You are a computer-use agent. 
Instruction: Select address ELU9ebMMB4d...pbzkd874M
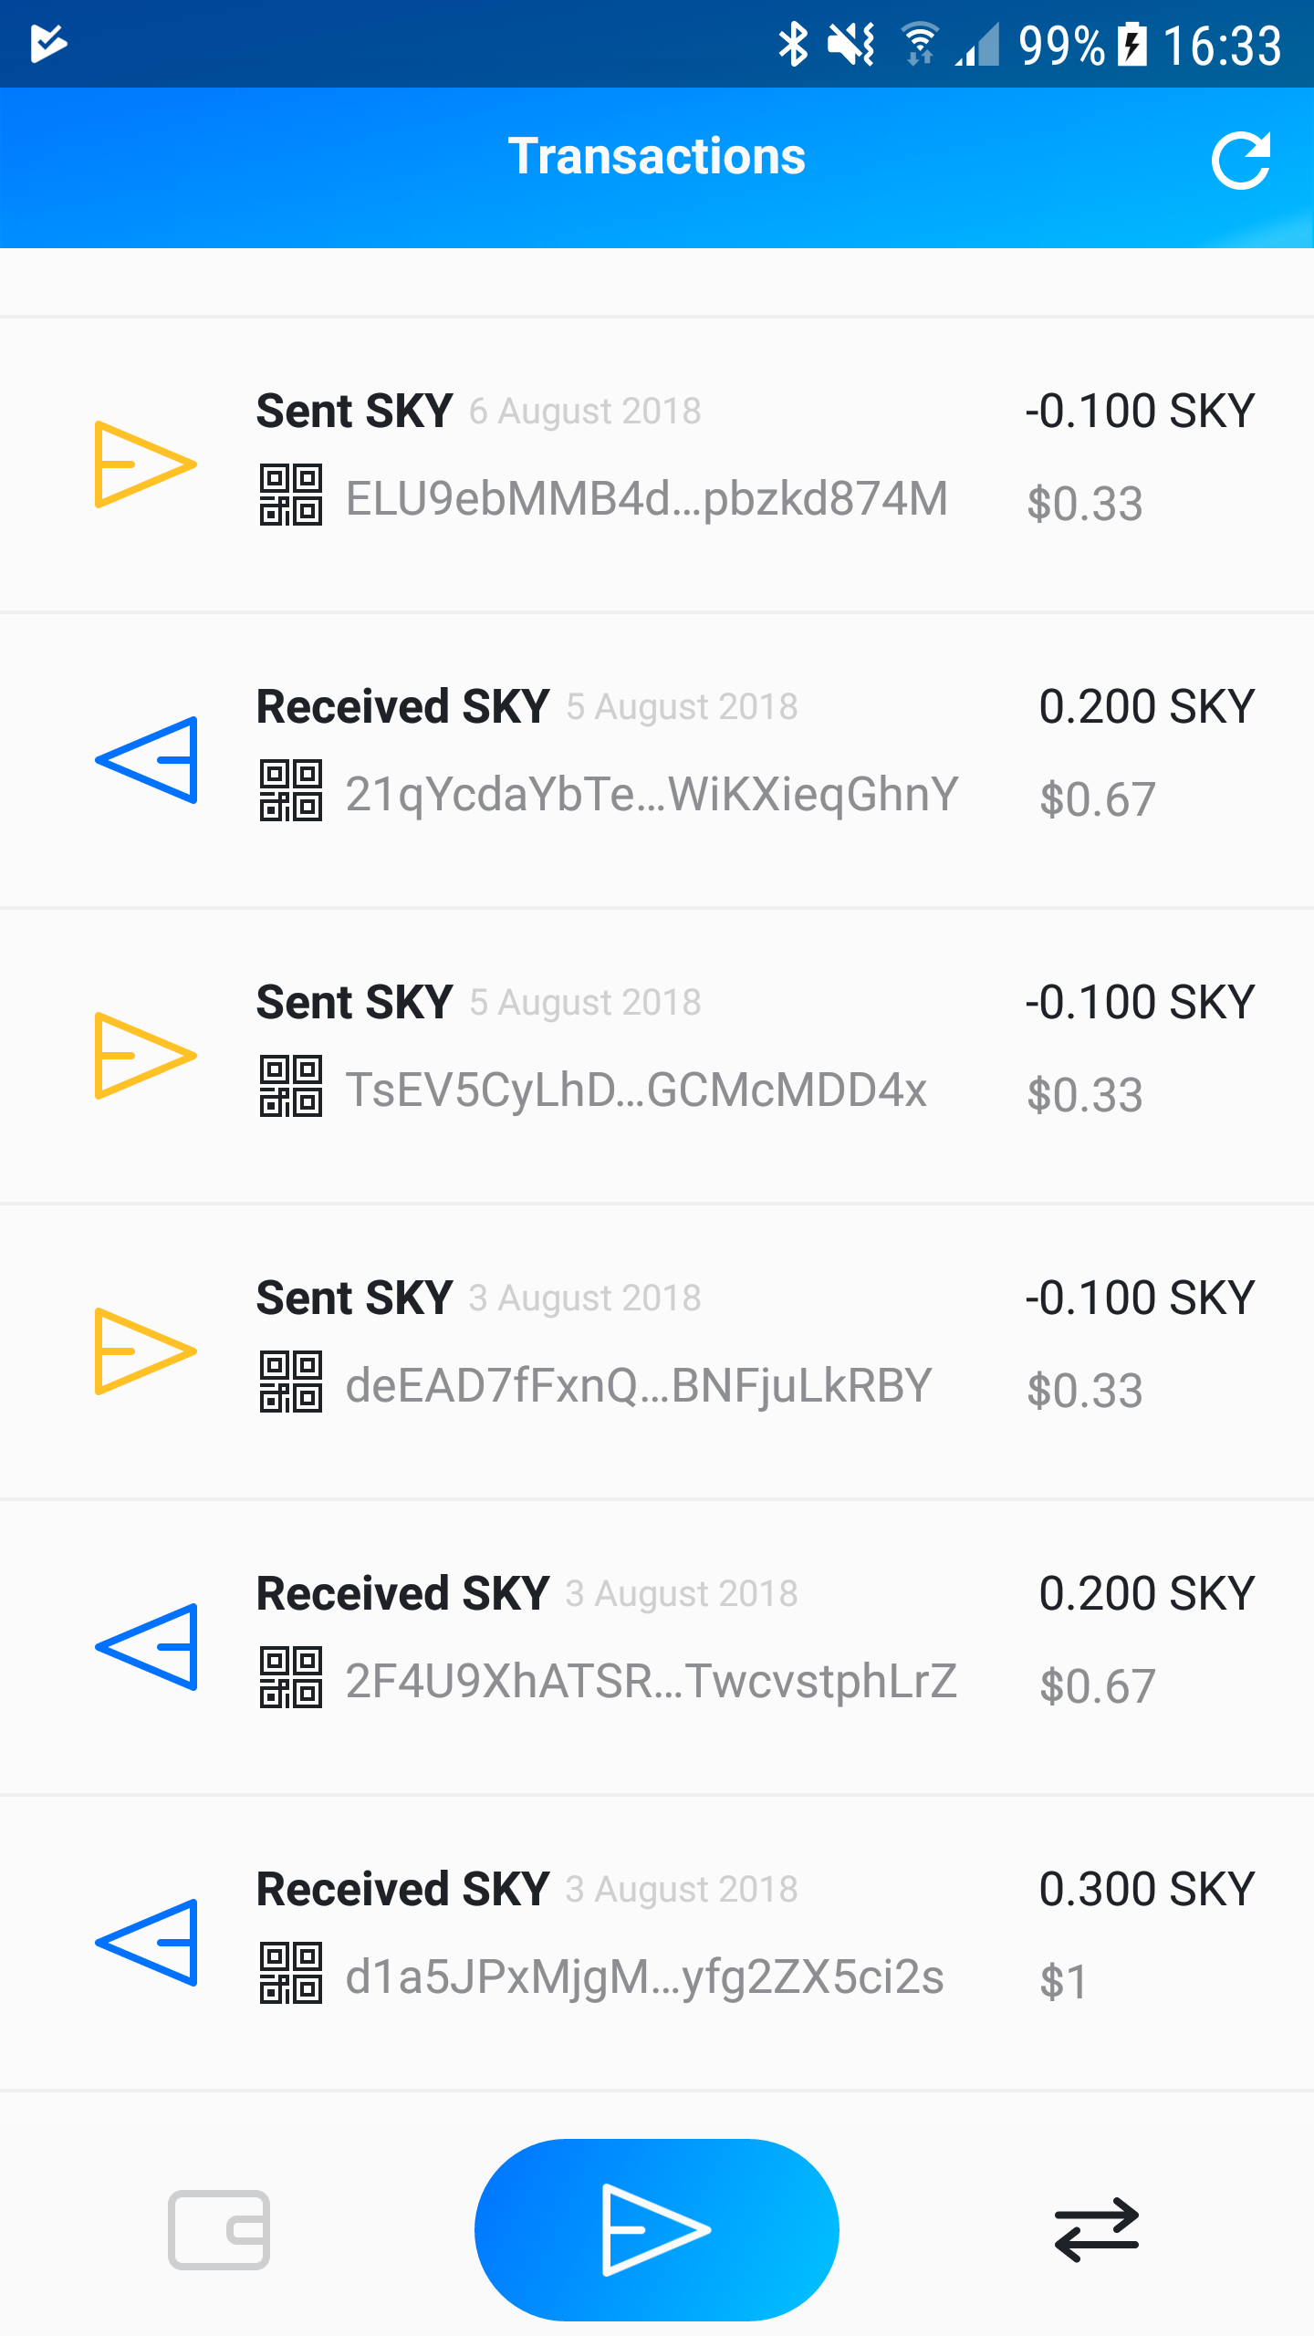click(x=646, y=499)
